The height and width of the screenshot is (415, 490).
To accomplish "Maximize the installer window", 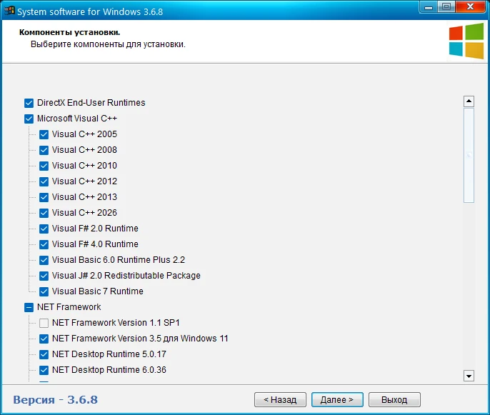I will (446, 8).
